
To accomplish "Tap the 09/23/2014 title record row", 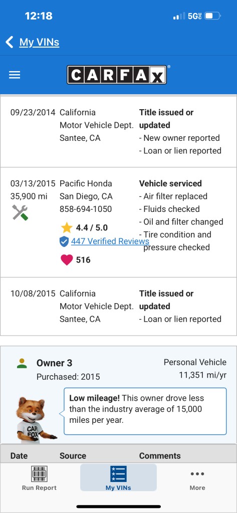I will point(118,132).
